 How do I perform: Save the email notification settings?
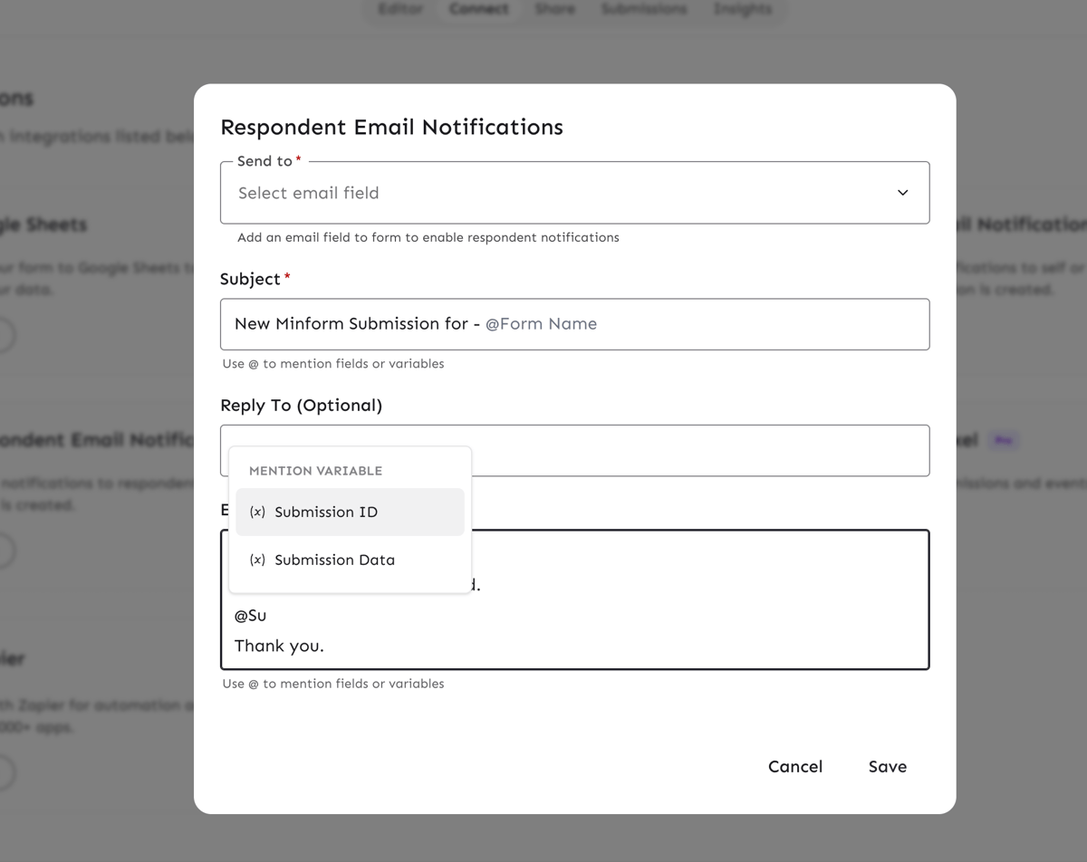(887, 767)
